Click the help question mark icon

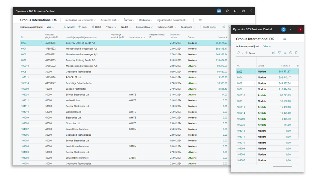click(251, 11)
